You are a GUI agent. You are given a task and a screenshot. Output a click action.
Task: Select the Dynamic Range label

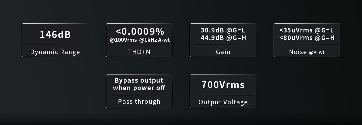click(x=55, y=52)
